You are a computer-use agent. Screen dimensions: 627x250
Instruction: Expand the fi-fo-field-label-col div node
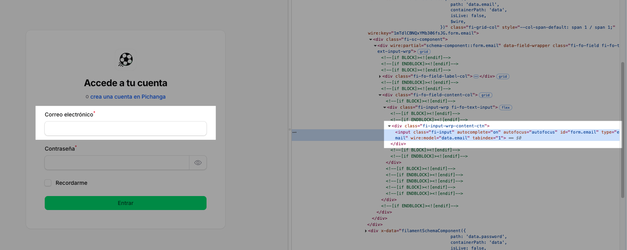[380, 76]
